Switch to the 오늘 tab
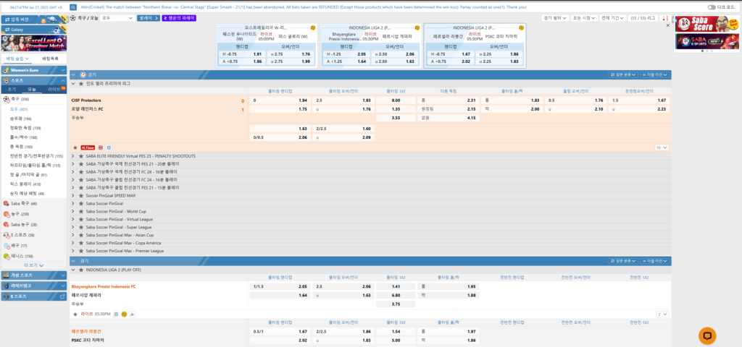The width and height of the screenshot is (742, 347). click(x=32, y=89)
